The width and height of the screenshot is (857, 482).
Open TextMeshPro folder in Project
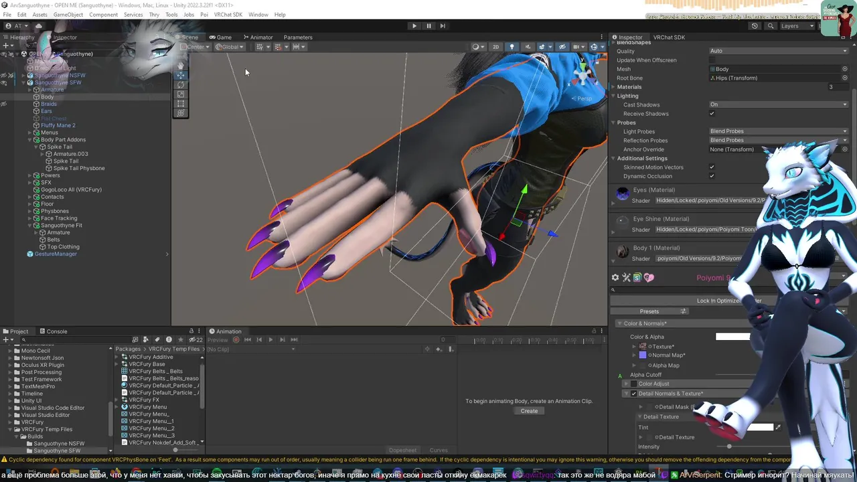[x=38, y=386]
